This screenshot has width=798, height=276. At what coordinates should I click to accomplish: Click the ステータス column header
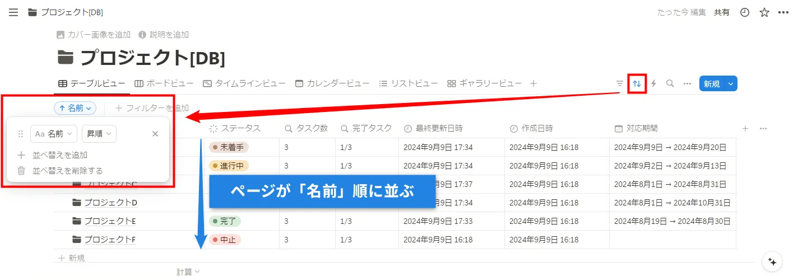coord(235,128)
